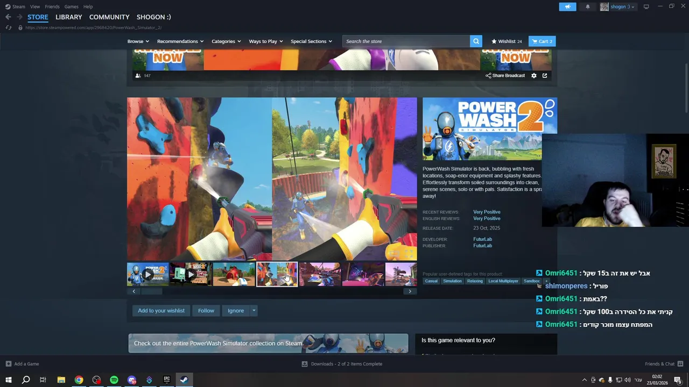Open the Help menu
689x387 pixels.
tap(88, 6)
